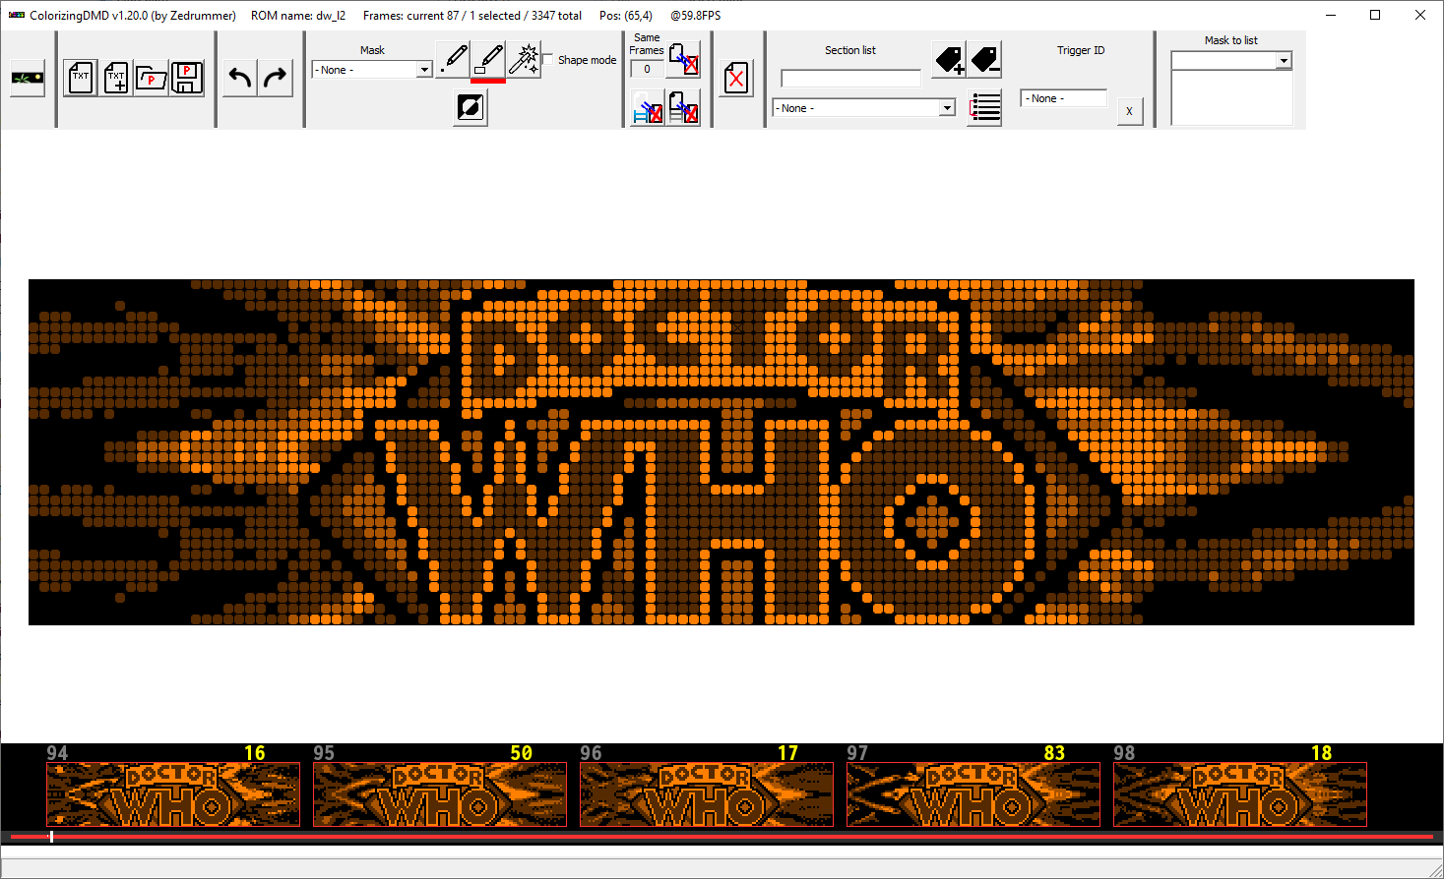Select frame 95 thumbnail
This screenshot has height=879, width=1444.
[440, 794]
